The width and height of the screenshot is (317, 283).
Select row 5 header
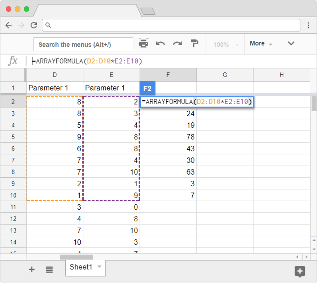[x=13, y=137]
